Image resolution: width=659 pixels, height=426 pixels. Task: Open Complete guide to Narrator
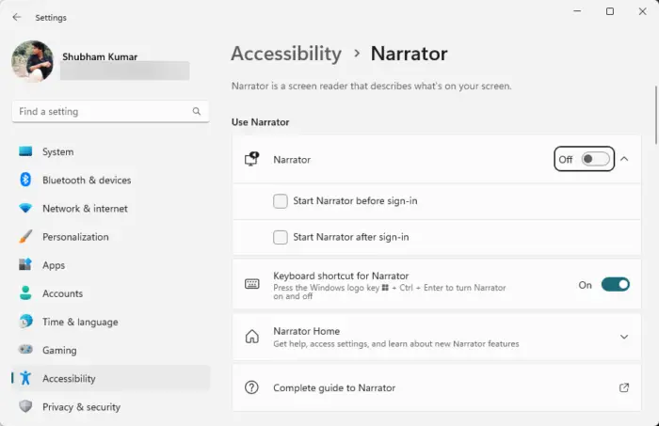click(x=334, y=387)
